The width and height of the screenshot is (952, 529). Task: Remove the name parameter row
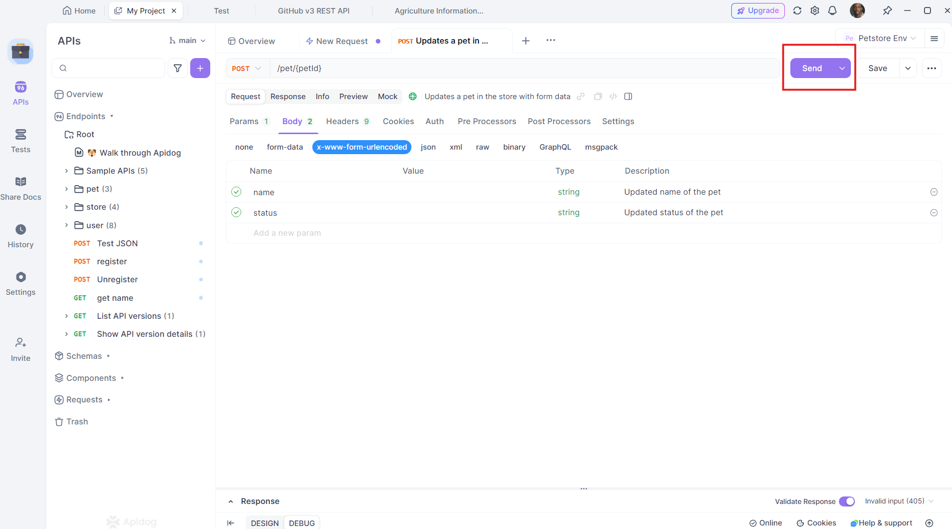tap(933, 192)
